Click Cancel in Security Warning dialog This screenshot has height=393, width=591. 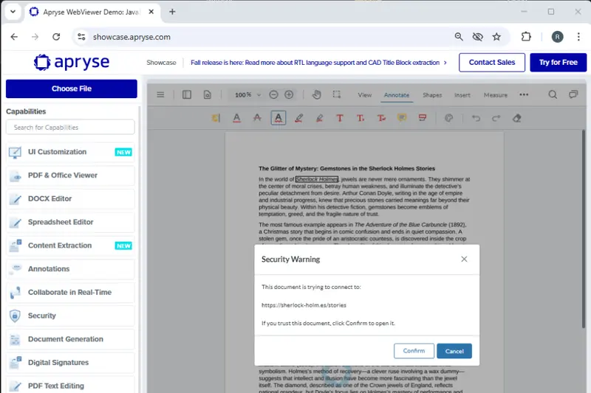(x=454, y=351)
